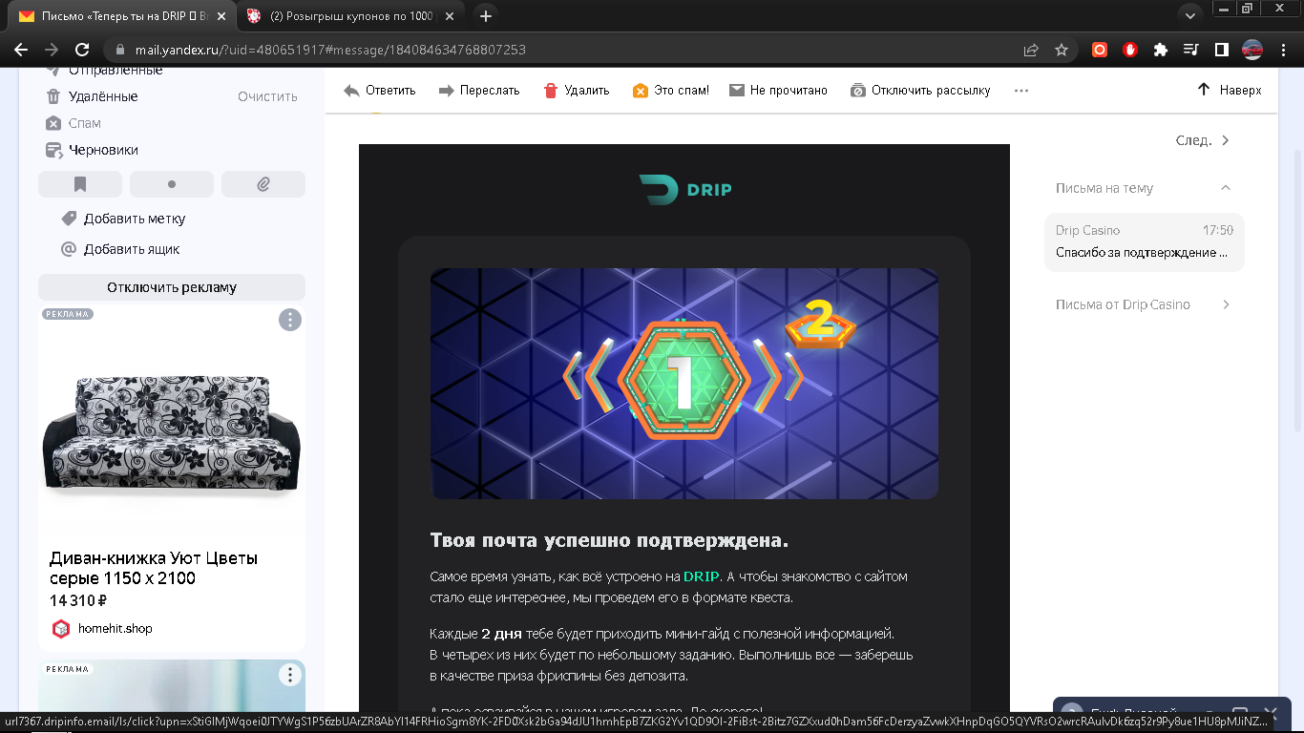Click Добавить метку

click(x=135, y=219)
